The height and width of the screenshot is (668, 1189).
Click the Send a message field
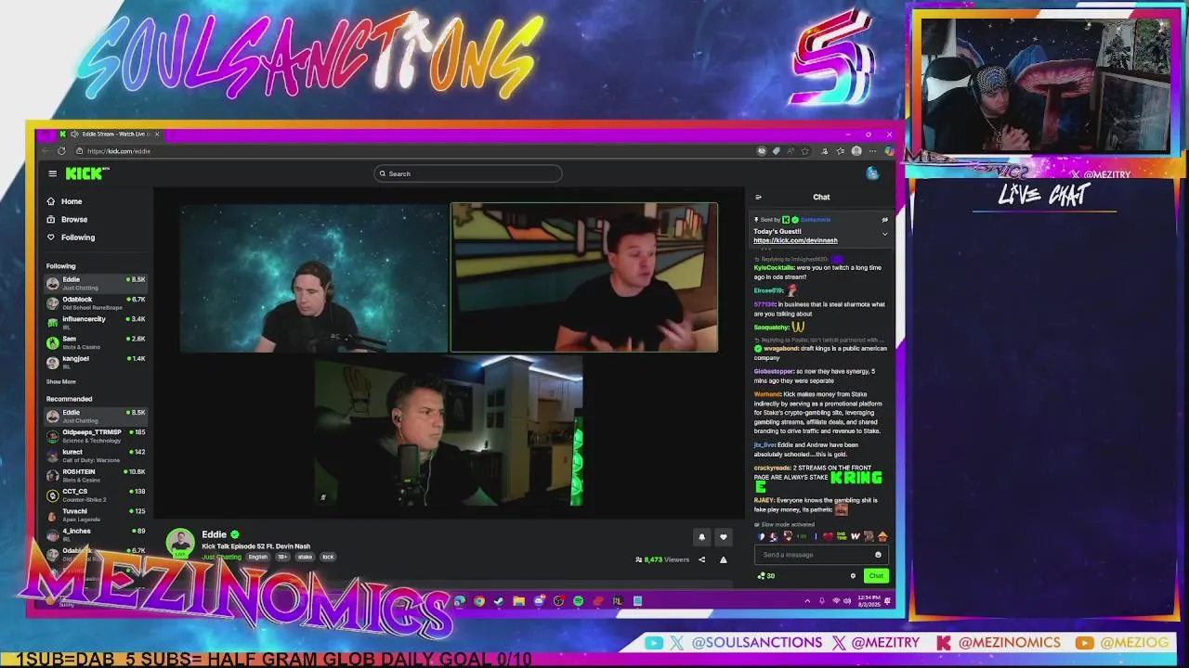click(x=821, y=555)
